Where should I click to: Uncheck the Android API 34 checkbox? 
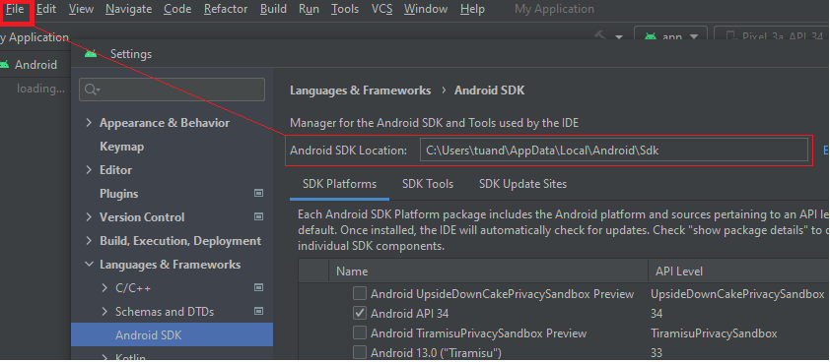click(x=360, y=314)
